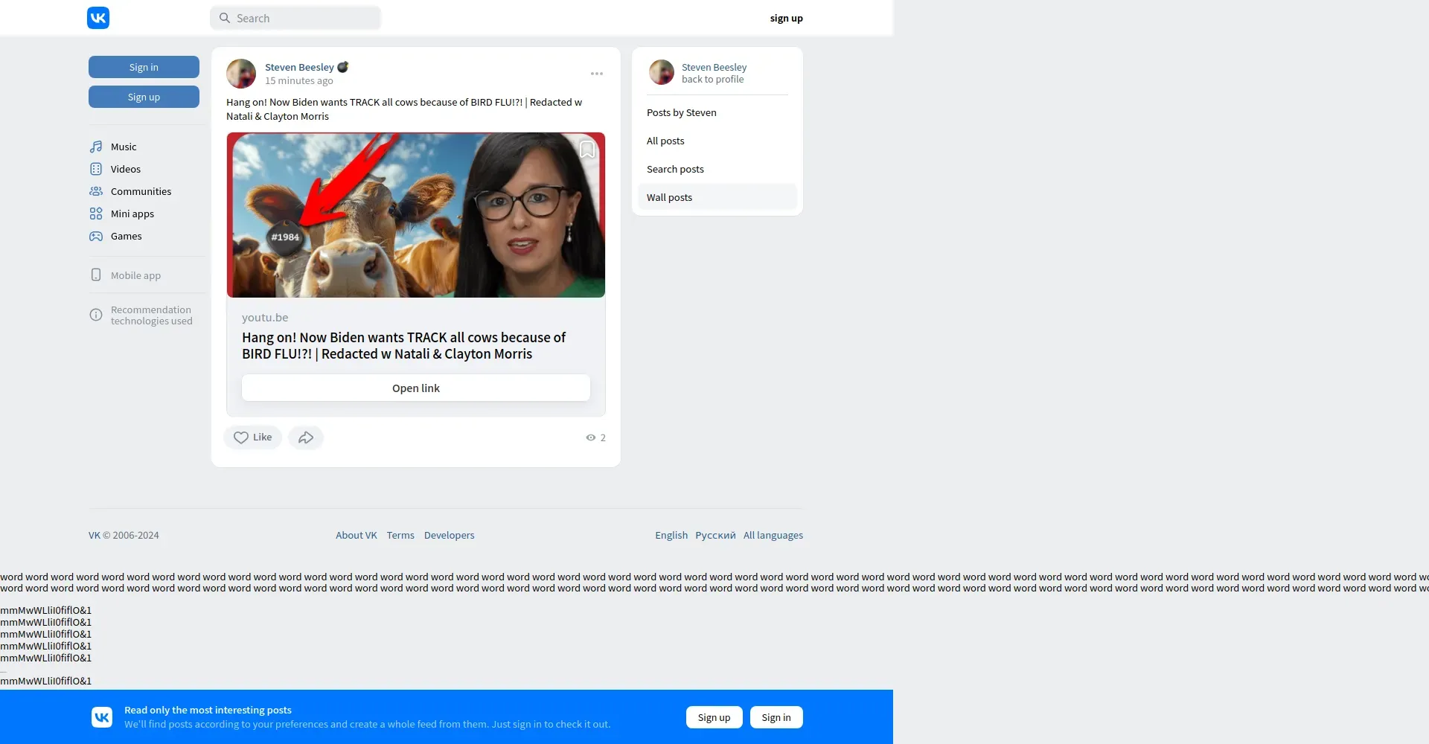Click the Mobile app phone icon

[96, 275]
